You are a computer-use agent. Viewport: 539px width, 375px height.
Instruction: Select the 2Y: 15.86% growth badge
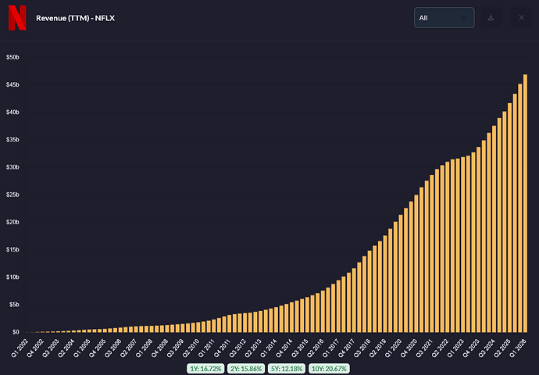point(246,369)
